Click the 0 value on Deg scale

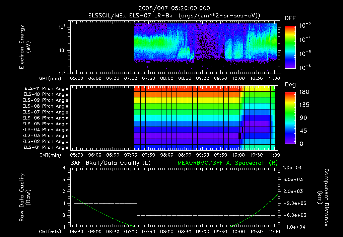click(x=301, y=144)
